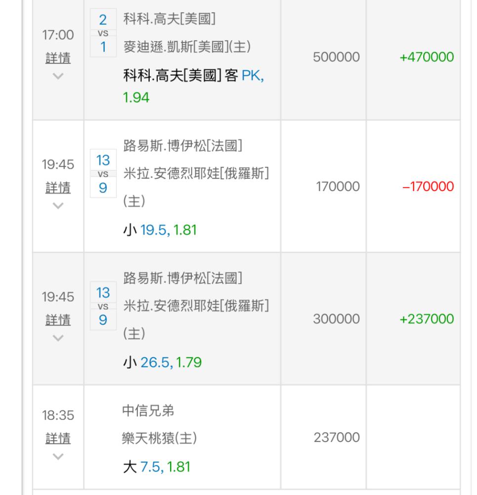Click the 小 26.5, 1.79 bet line
Image resolution: width=477 pixels, height=495 pixels.
coord(162,363)
